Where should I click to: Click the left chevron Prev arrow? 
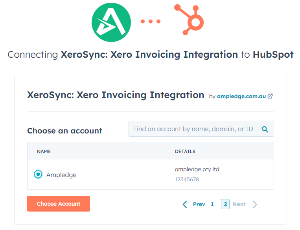[185, 204]
